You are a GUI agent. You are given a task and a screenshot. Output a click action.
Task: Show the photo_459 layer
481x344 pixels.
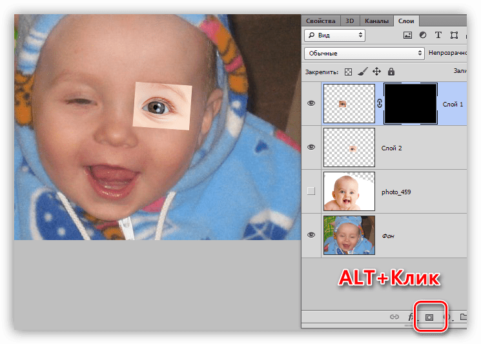pos(311,191)
